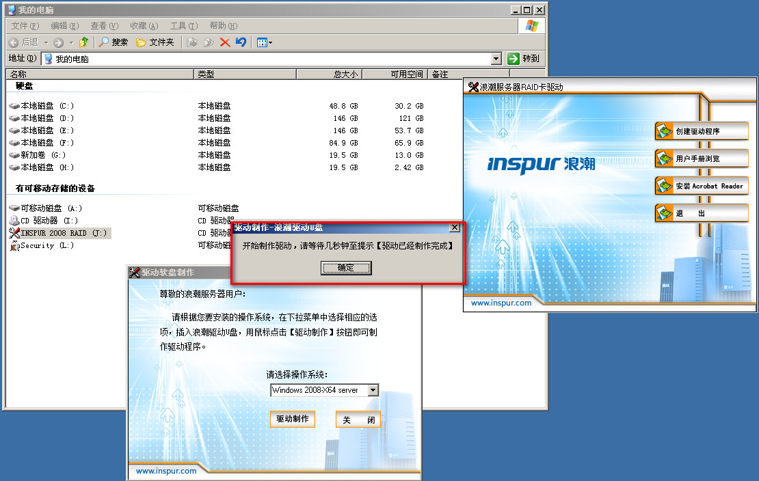Open the 帮助(H) menu
Screen dimensions: 759x481
pyautogui.click(x=224, y=26)
